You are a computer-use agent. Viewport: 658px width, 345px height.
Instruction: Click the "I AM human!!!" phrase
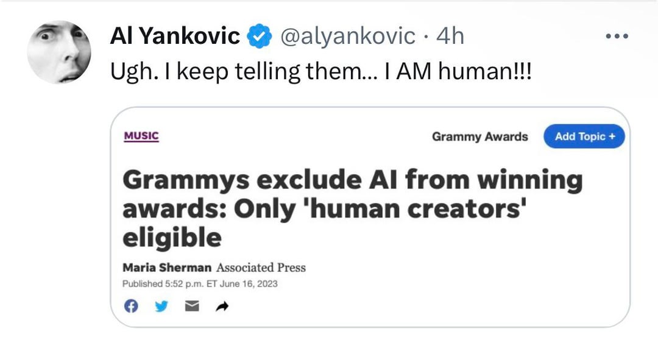tap(458, 73)
